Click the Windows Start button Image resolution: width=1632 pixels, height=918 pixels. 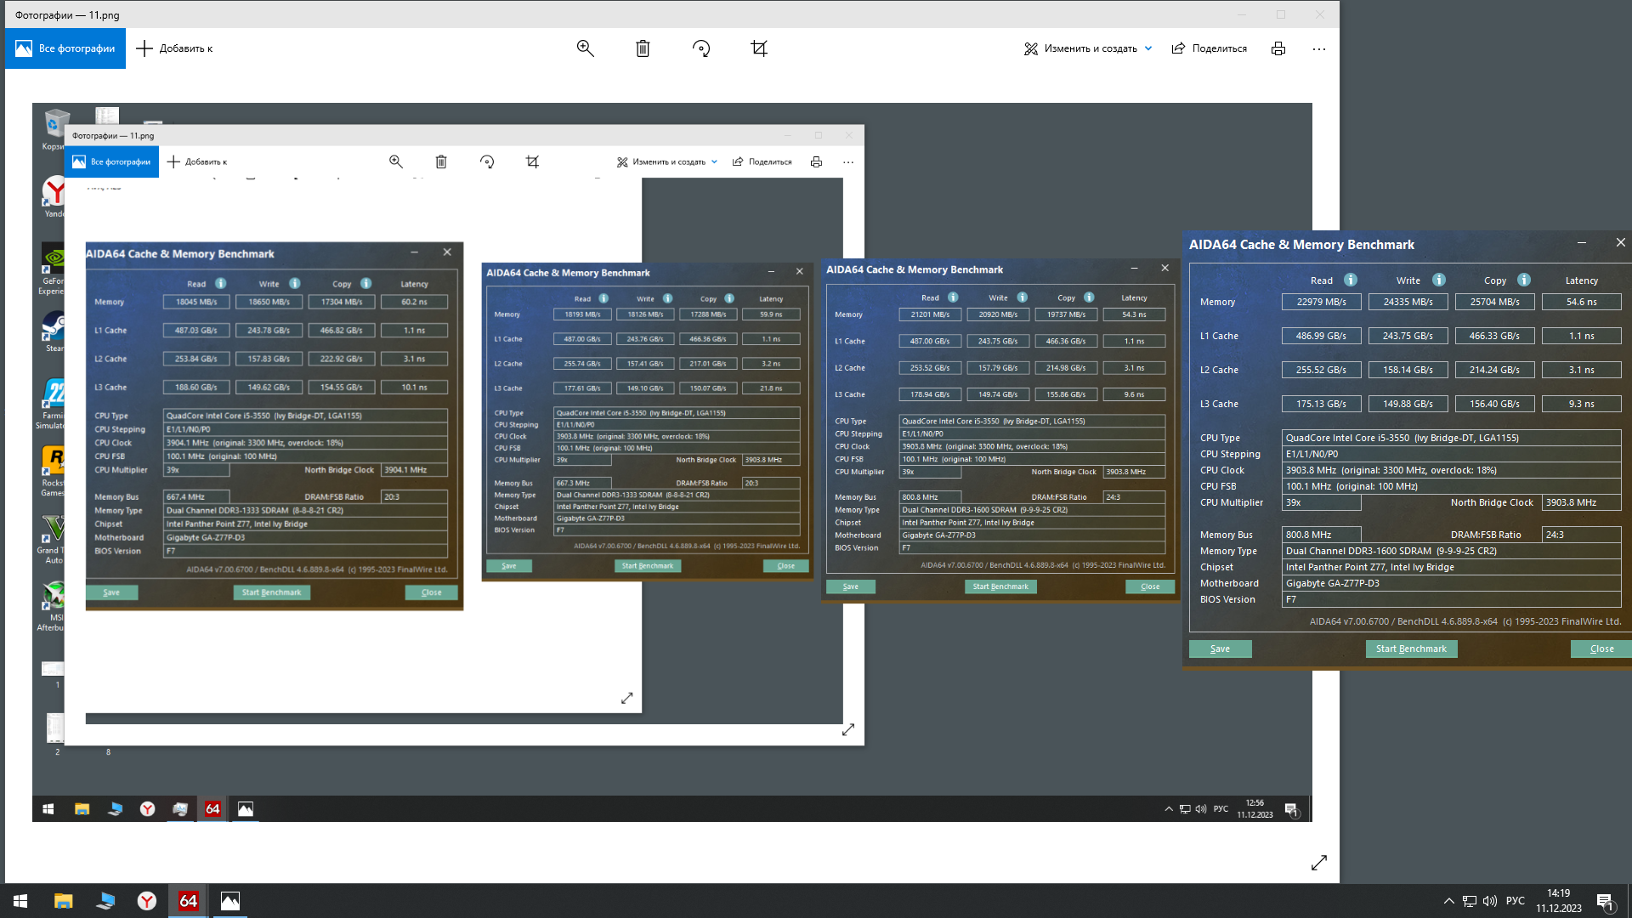click(x=20, y=901)
